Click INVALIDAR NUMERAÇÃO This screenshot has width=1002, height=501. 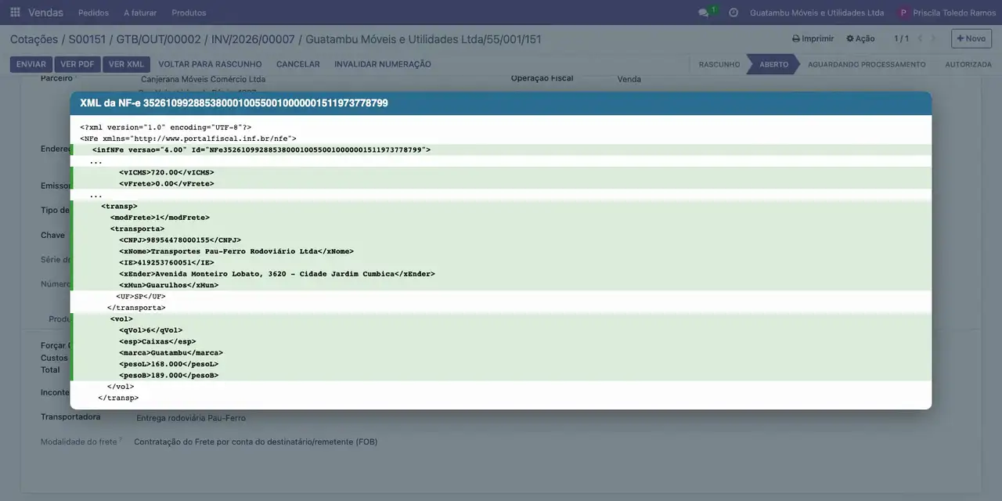click(x=382, y=64)
